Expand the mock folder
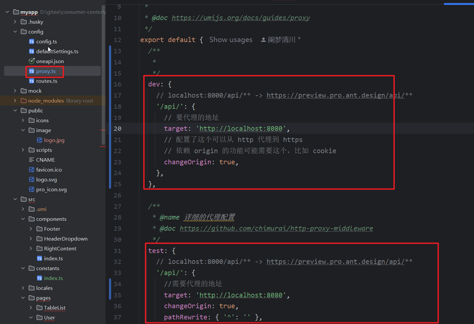 15,91
